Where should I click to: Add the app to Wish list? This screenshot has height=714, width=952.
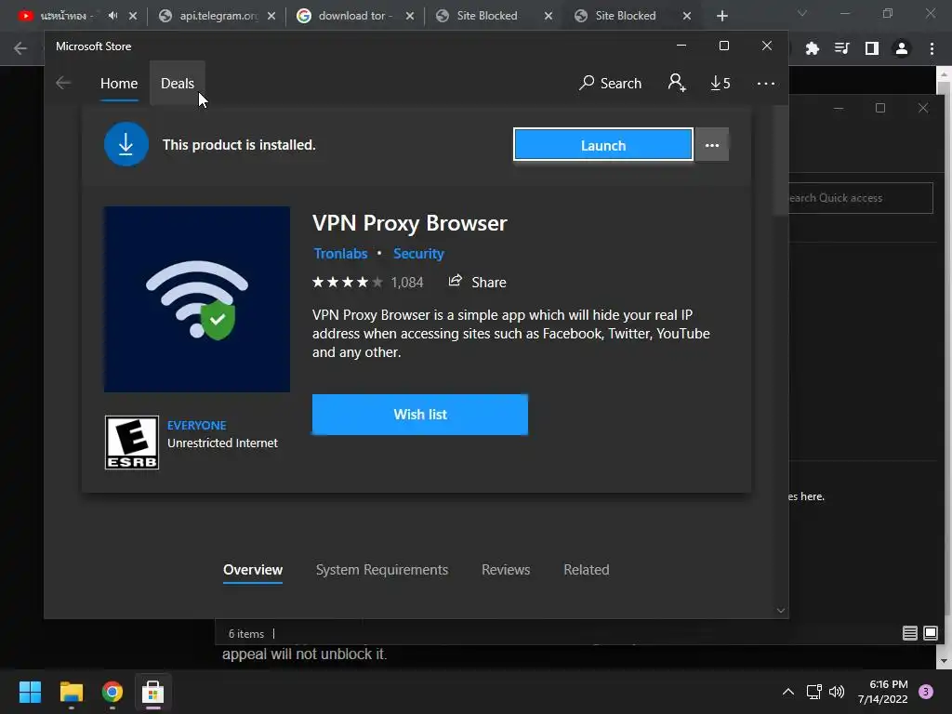(x=420, y=415)
